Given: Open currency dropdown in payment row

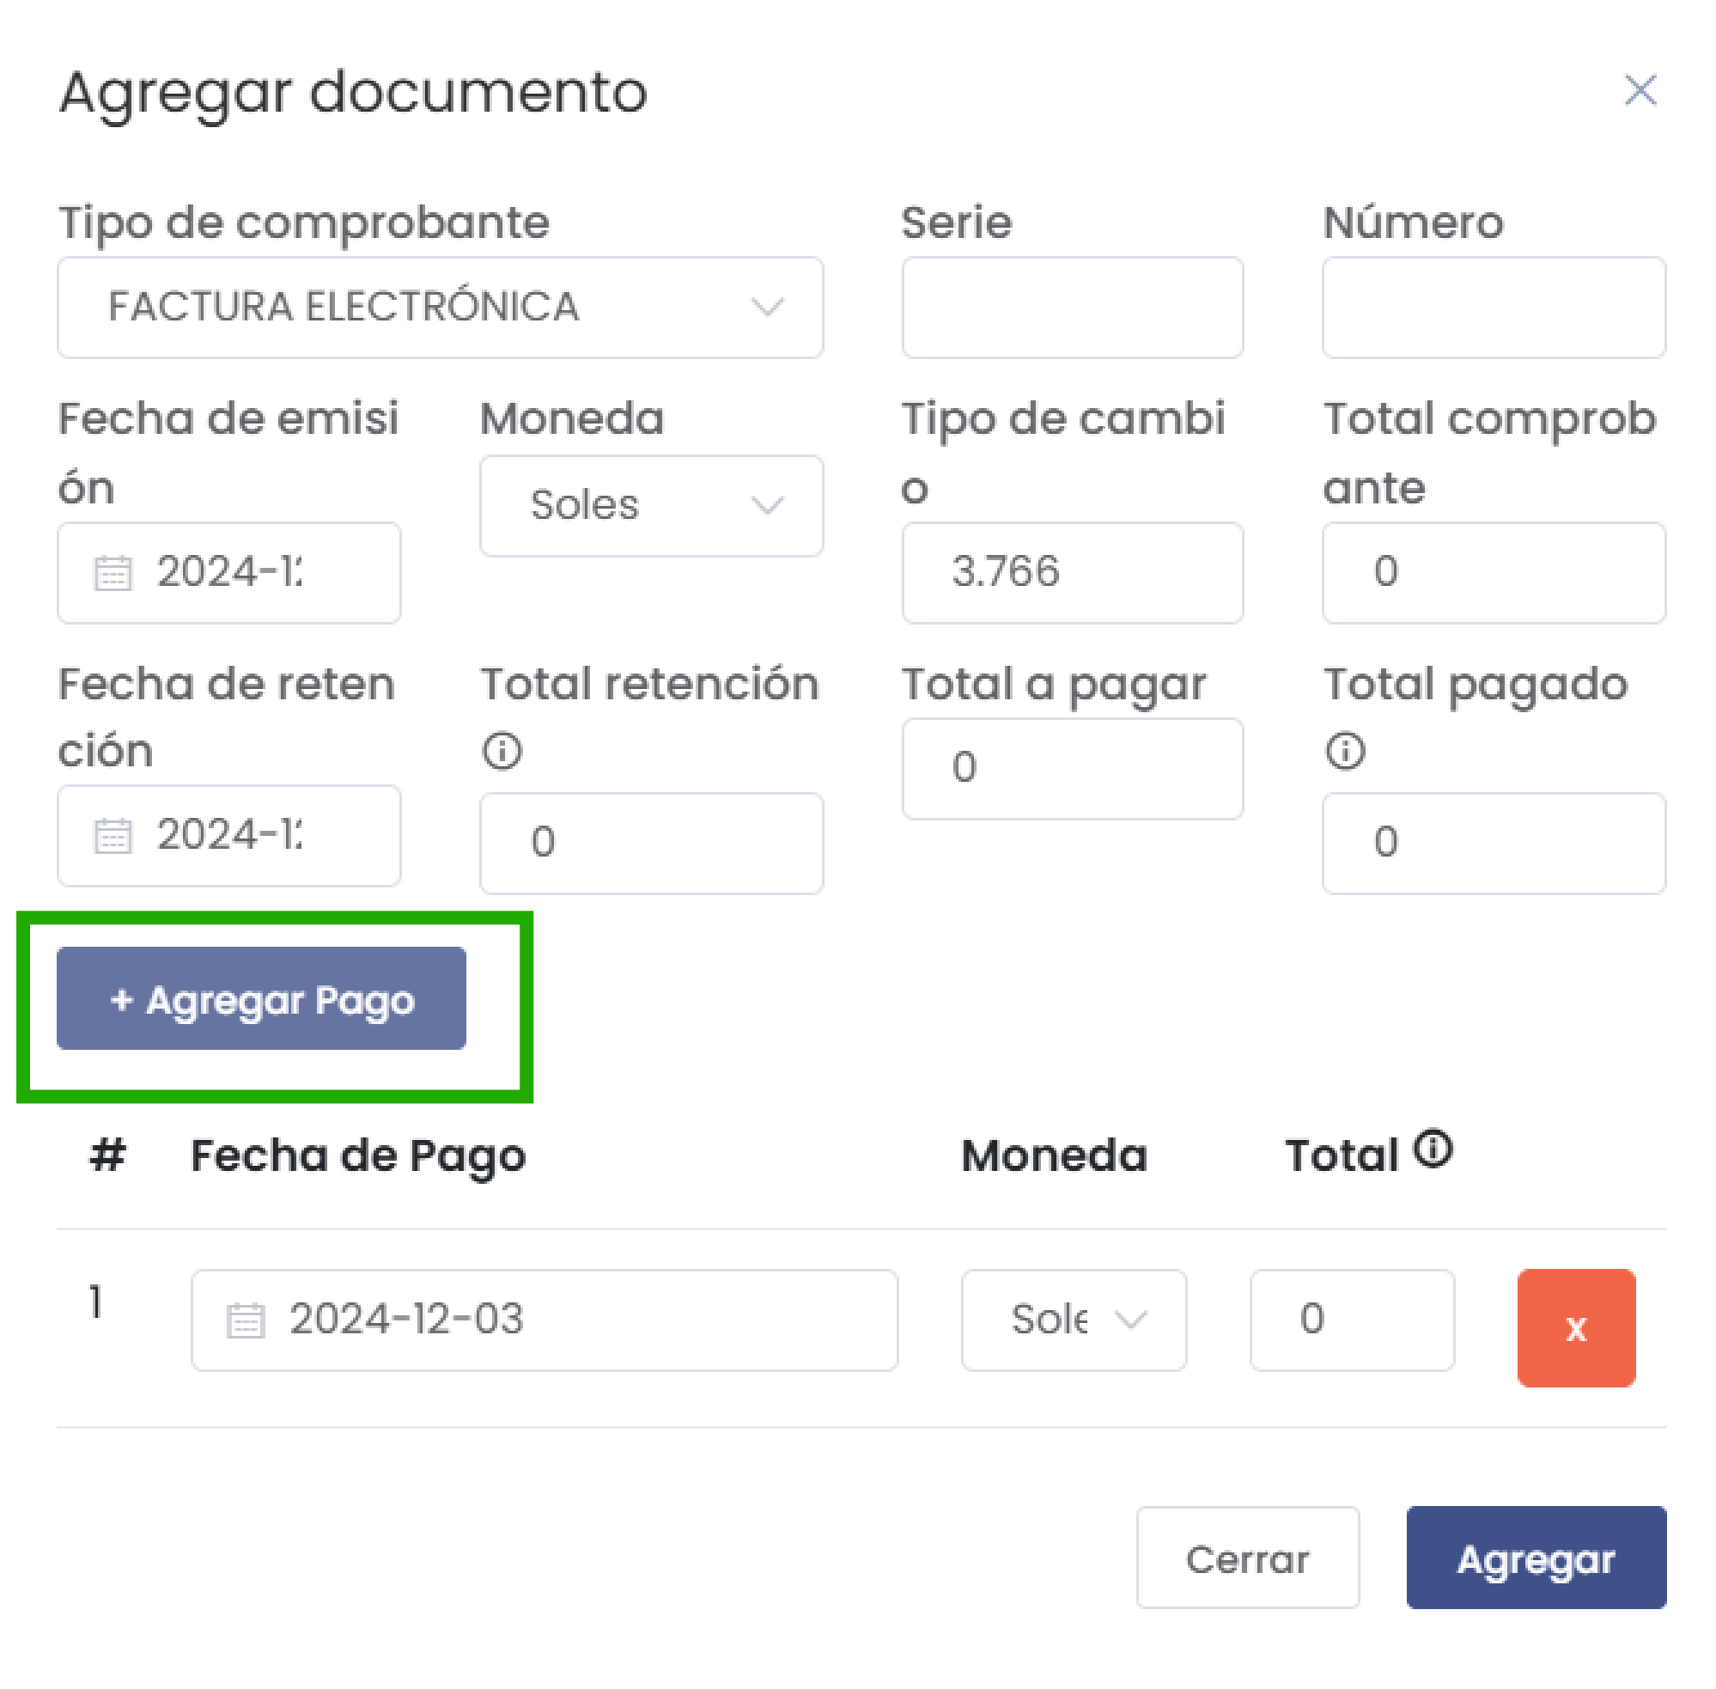Looking at the screenshot, I should pyautogui.click(x=1073, y=1320).
